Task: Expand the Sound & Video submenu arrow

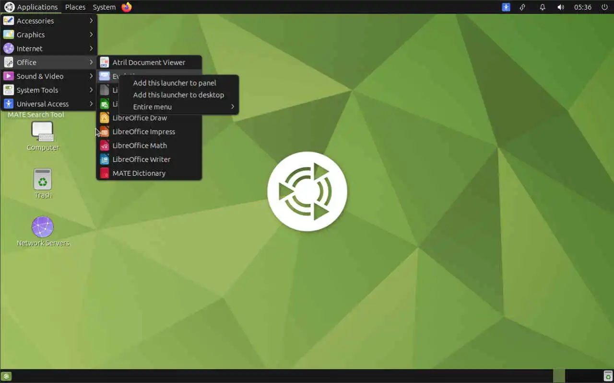Action: [x=91, y=76]
